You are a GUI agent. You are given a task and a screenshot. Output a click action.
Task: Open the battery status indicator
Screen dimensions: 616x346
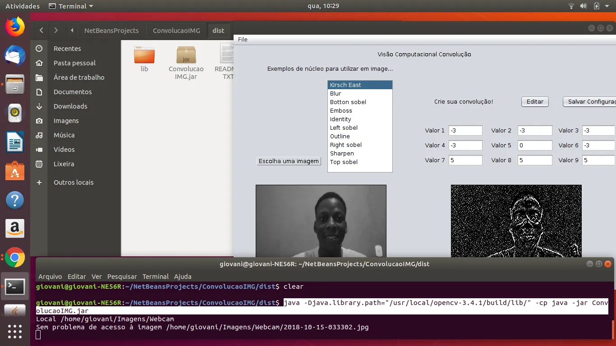[597, 6]
